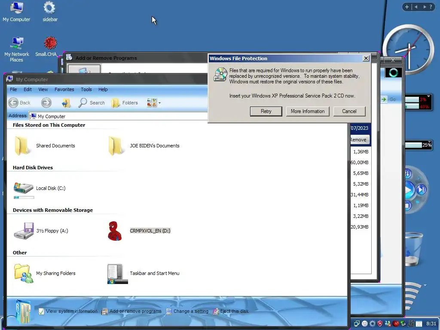
Task: Open the View menu
Action: pos(43,89)
